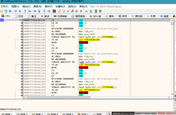
Task: Toggle breakpoint at address 00007FFCD8301182
Action: click(x=22, y=43)
